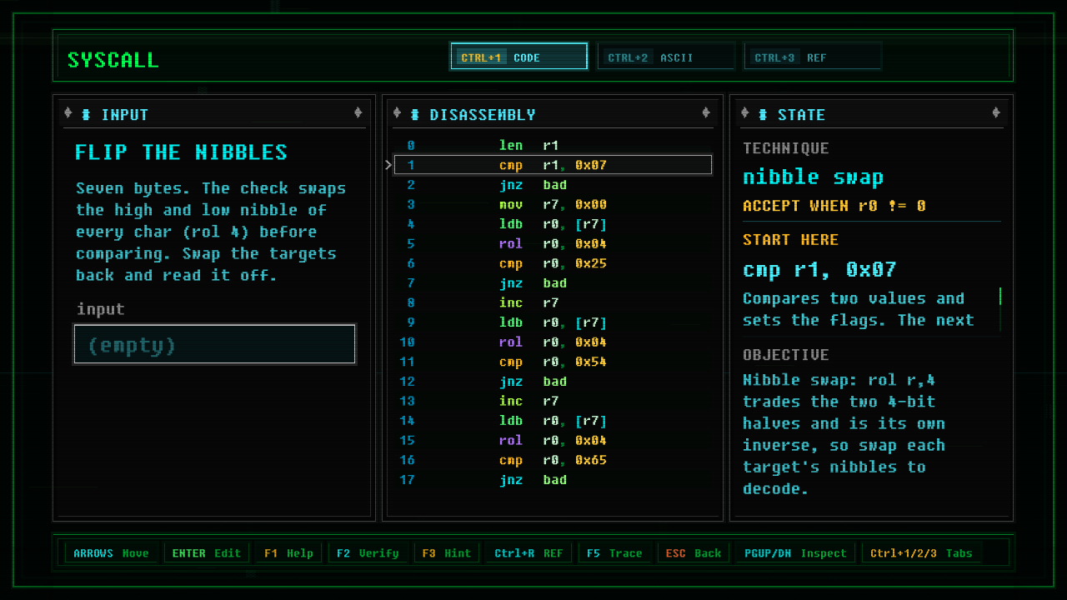
Task: Select line 15 'rol r0, 0x04'
Action: 553,440
